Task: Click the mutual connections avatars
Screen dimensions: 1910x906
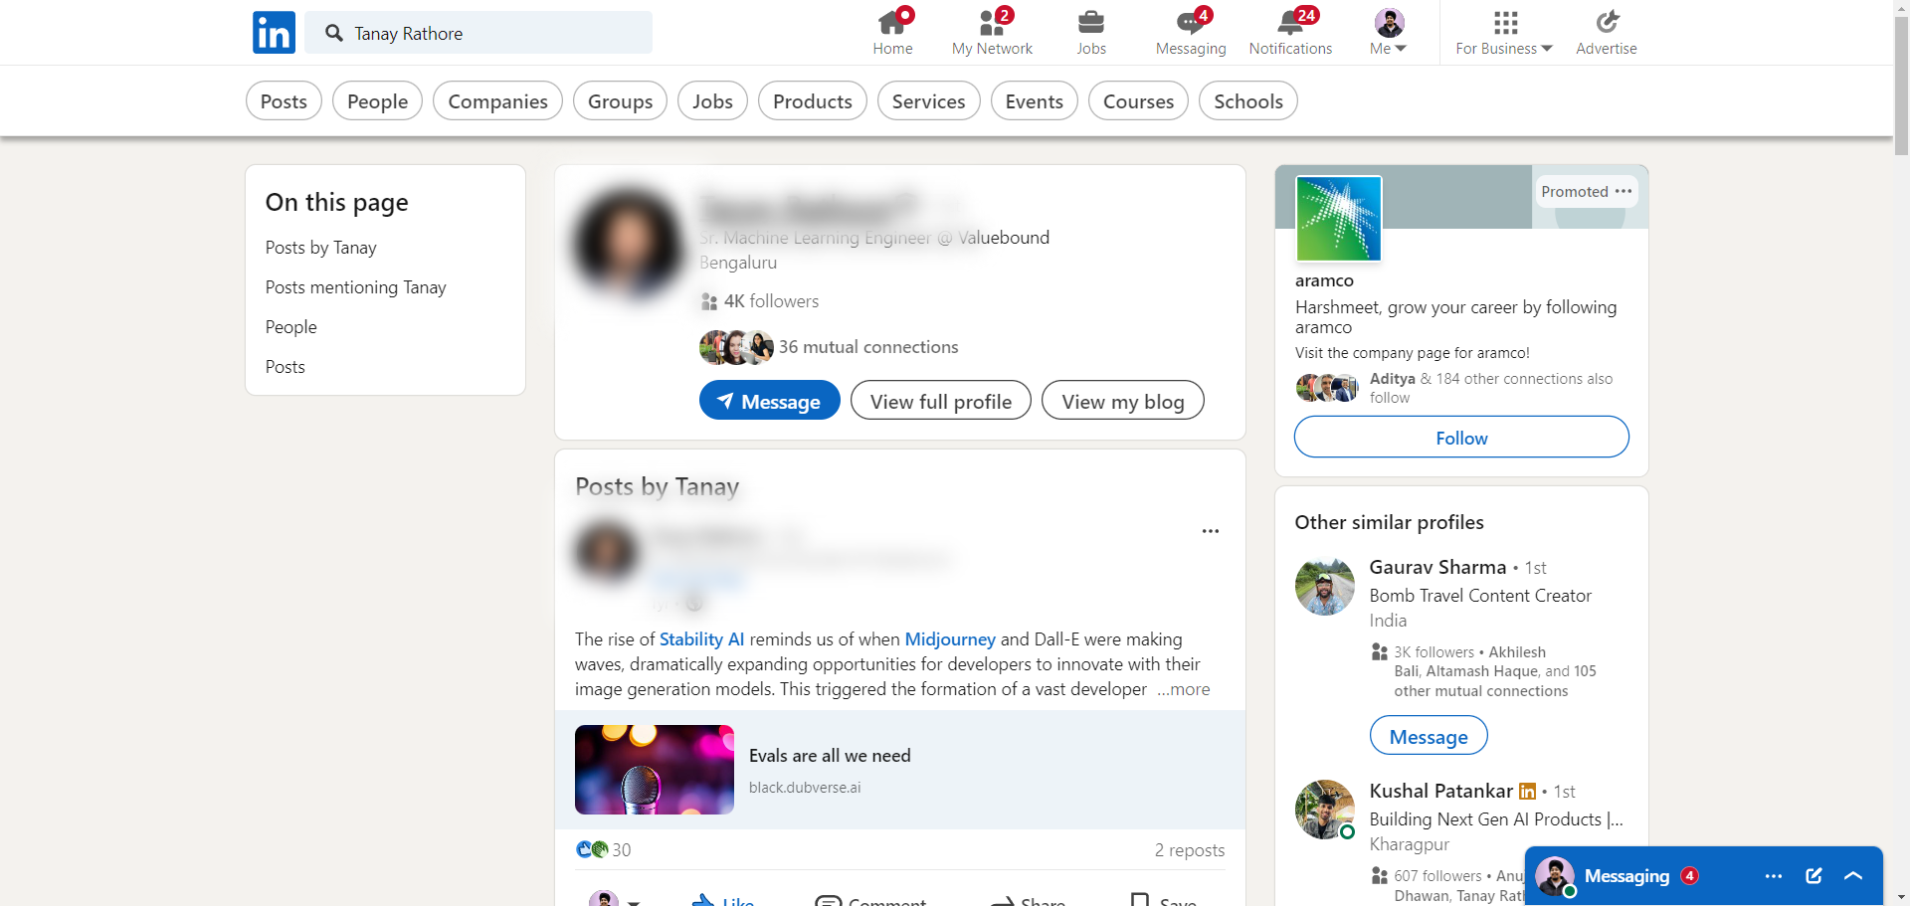Action: [x=737, y=347]
